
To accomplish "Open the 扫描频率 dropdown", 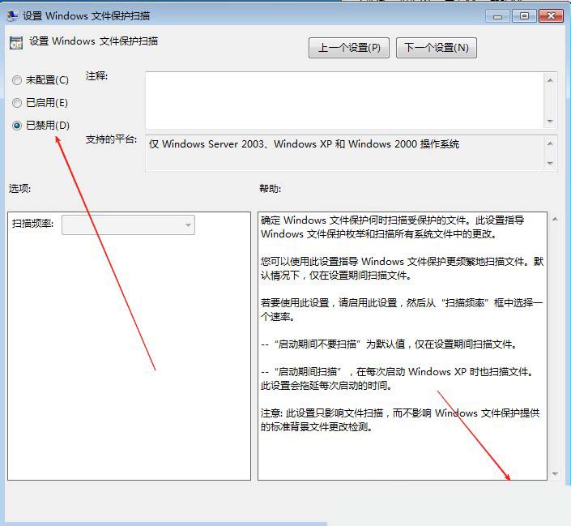I will click(128, 225).
